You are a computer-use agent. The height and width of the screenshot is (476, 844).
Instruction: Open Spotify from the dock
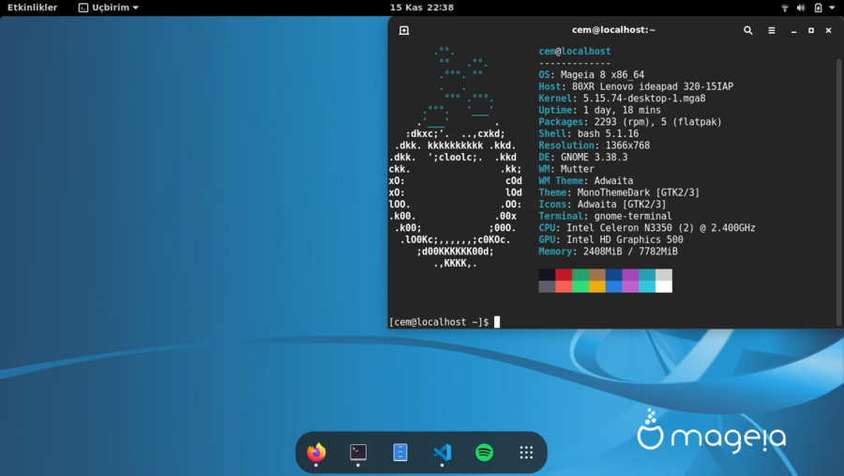[484, 452]
